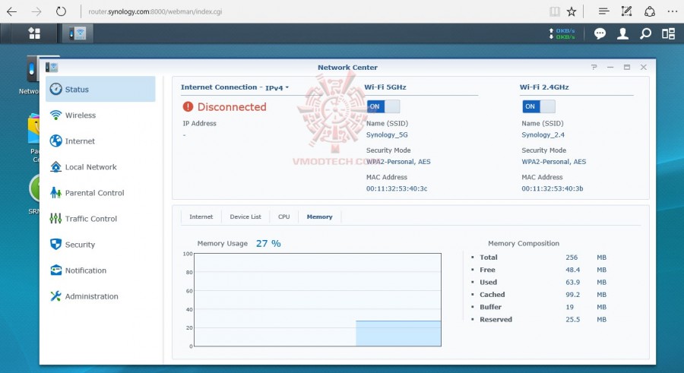Expand the IPv4 connection type dropdown
Viewport: 684px width, 373px height.
pos(277,87)
